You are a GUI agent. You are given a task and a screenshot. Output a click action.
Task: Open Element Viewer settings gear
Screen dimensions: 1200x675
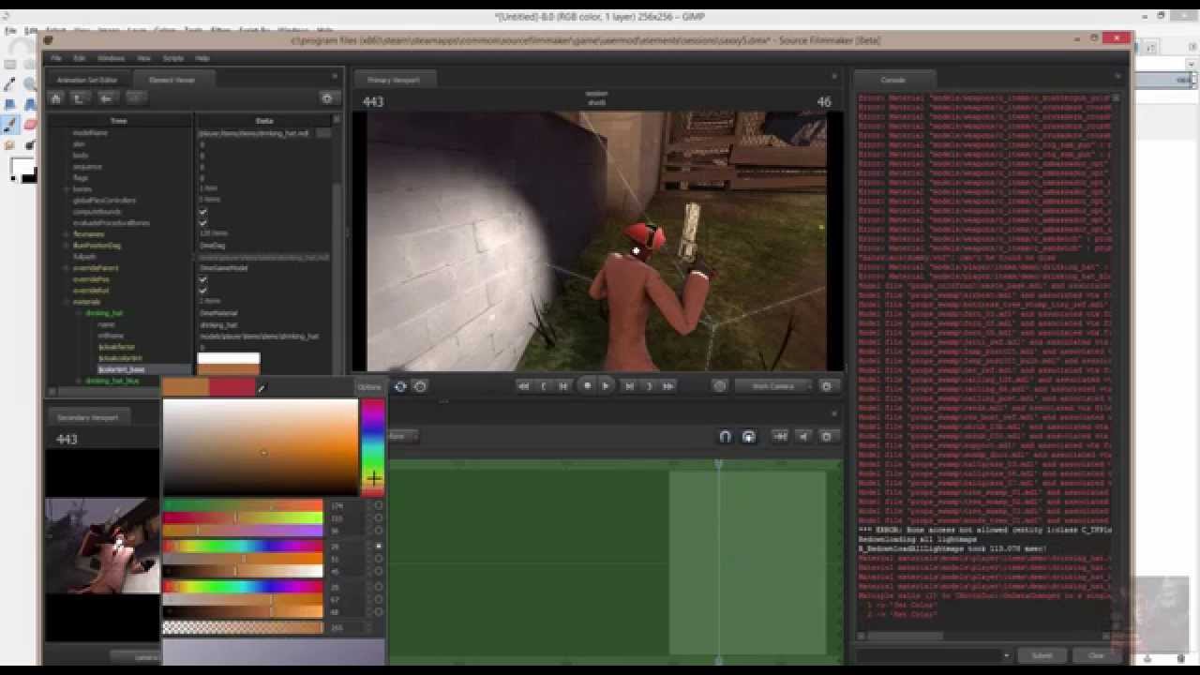click(327, 98)
